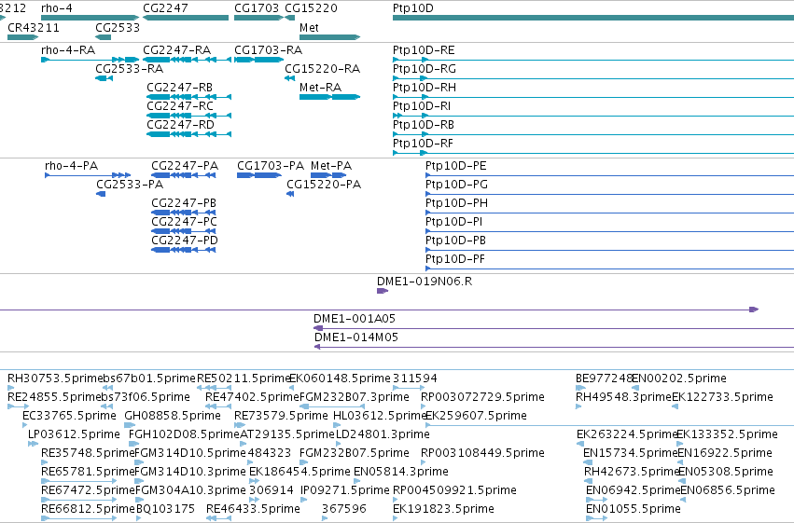The image size is (794, 523).
Task: Click the Ptp10D-RG transcript
Action: tap(593, 78)
